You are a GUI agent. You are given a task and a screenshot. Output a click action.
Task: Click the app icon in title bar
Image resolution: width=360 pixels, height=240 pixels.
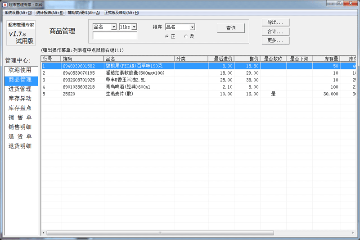point(5,5)
